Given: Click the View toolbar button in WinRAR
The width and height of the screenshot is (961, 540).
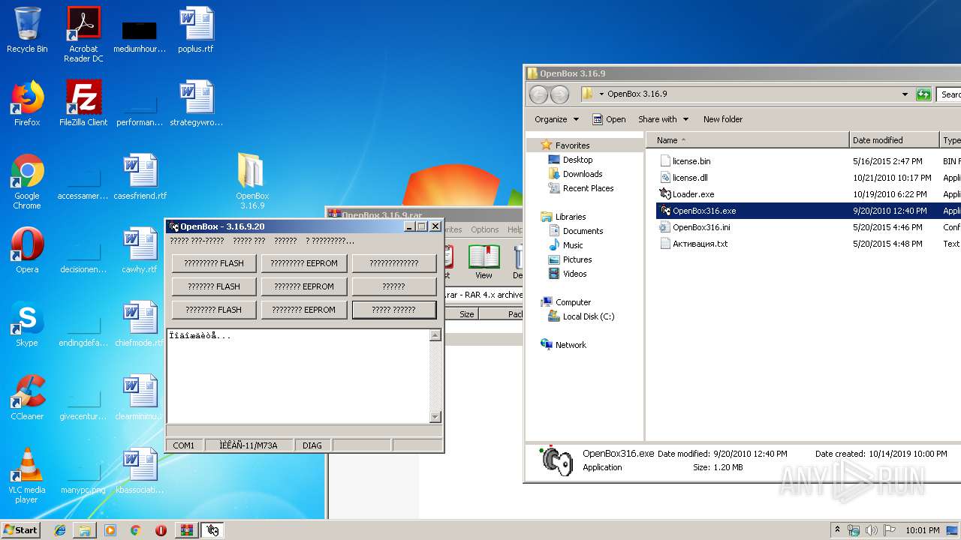Looking at the screenshot, I should pyautogui.click(x=484, y=261).
